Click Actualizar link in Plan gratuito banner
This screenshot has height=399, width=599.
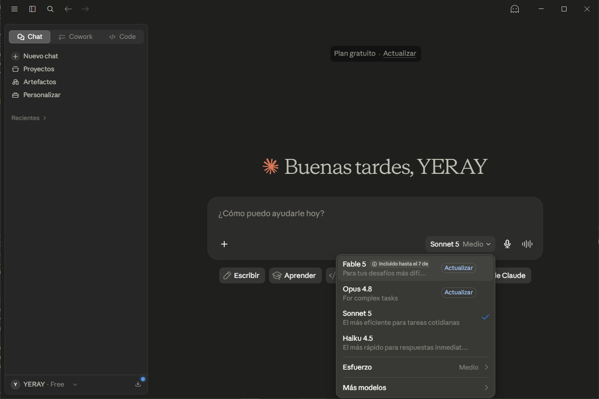[x=400, y=53]
